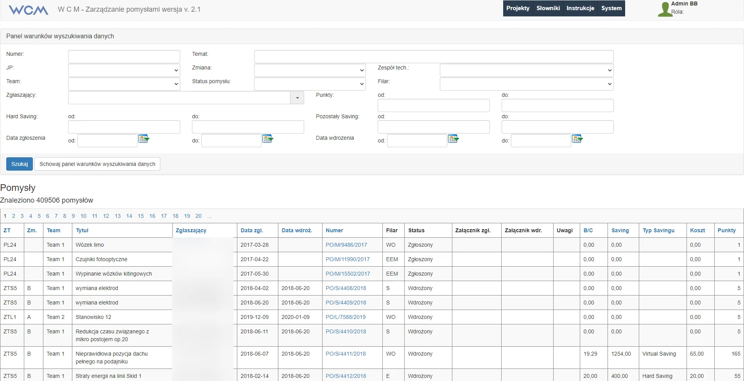744x381 pixels.
Task: Open calendar for Data zgłoszenia do
Action: 267,139
